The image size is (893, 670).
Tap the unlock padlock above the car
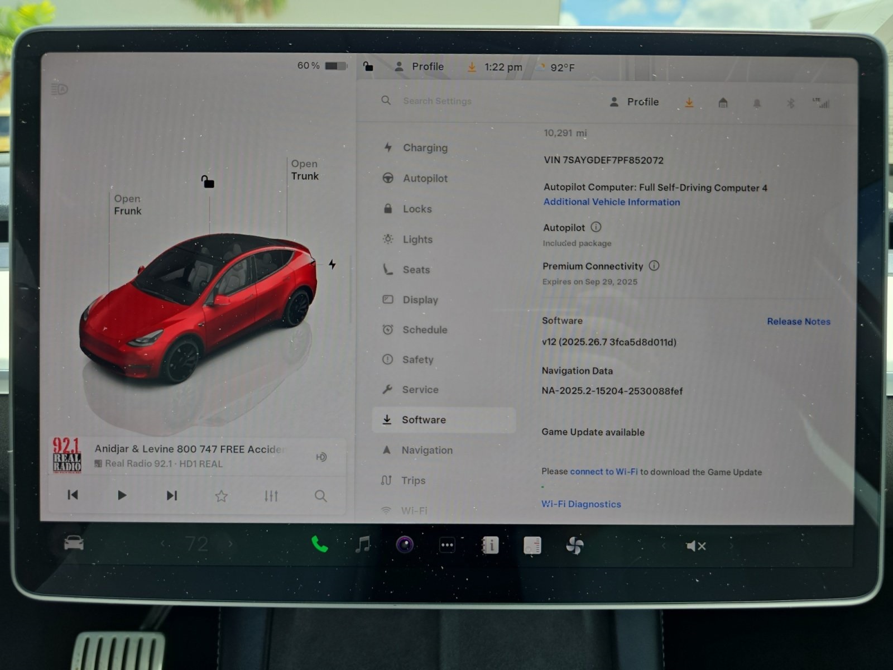pyautogui.click(x=208, y=181)
